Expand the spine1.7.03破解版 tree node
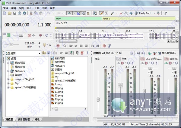The height and width of the screenshot is (128, 181). pos(8,87)
